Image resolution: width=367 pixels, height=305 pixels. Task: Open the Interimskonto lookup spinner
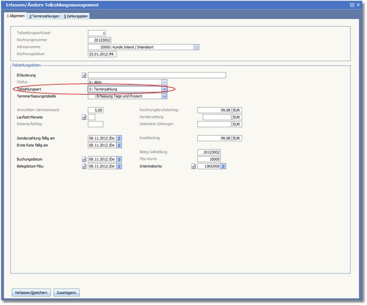(x=223, y=166)
